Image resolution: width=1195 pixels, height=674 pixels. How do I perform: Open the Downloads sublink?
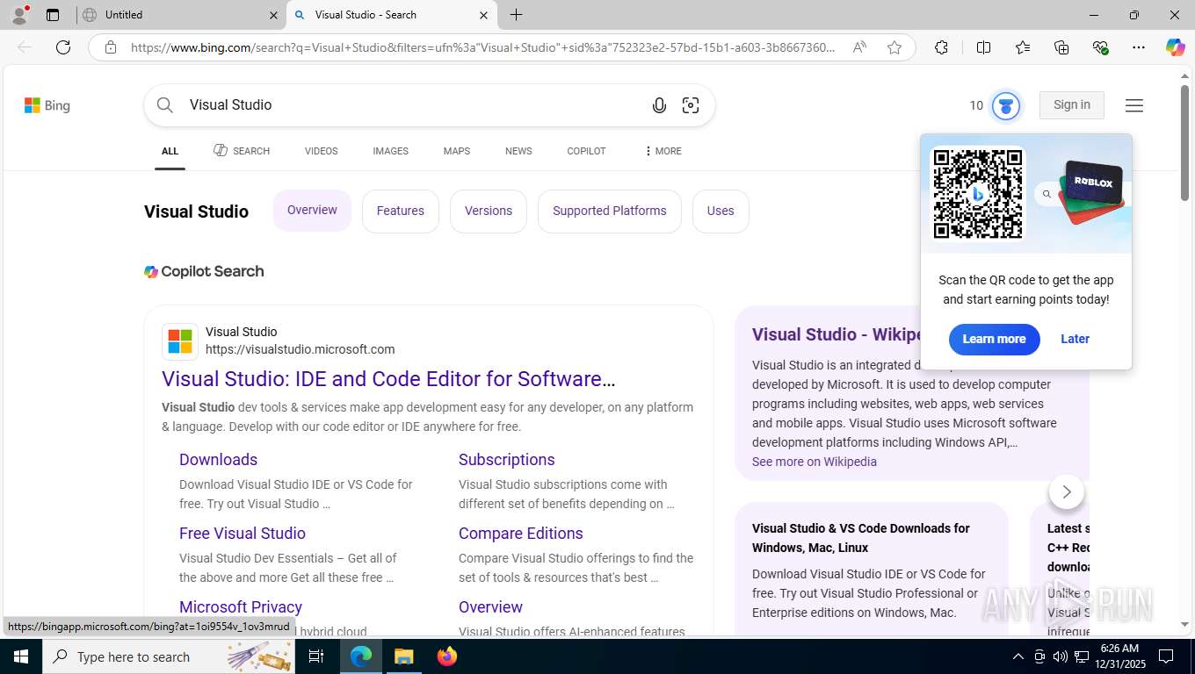click(x=218, y=460)
